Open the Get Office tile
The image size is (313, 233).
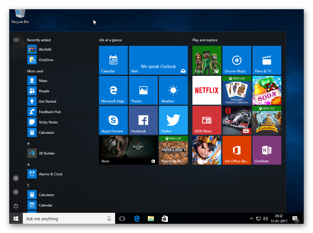tap(237, 150)
